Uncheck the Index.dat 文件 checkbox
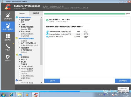The image size is (131, 97). (19, 29)
